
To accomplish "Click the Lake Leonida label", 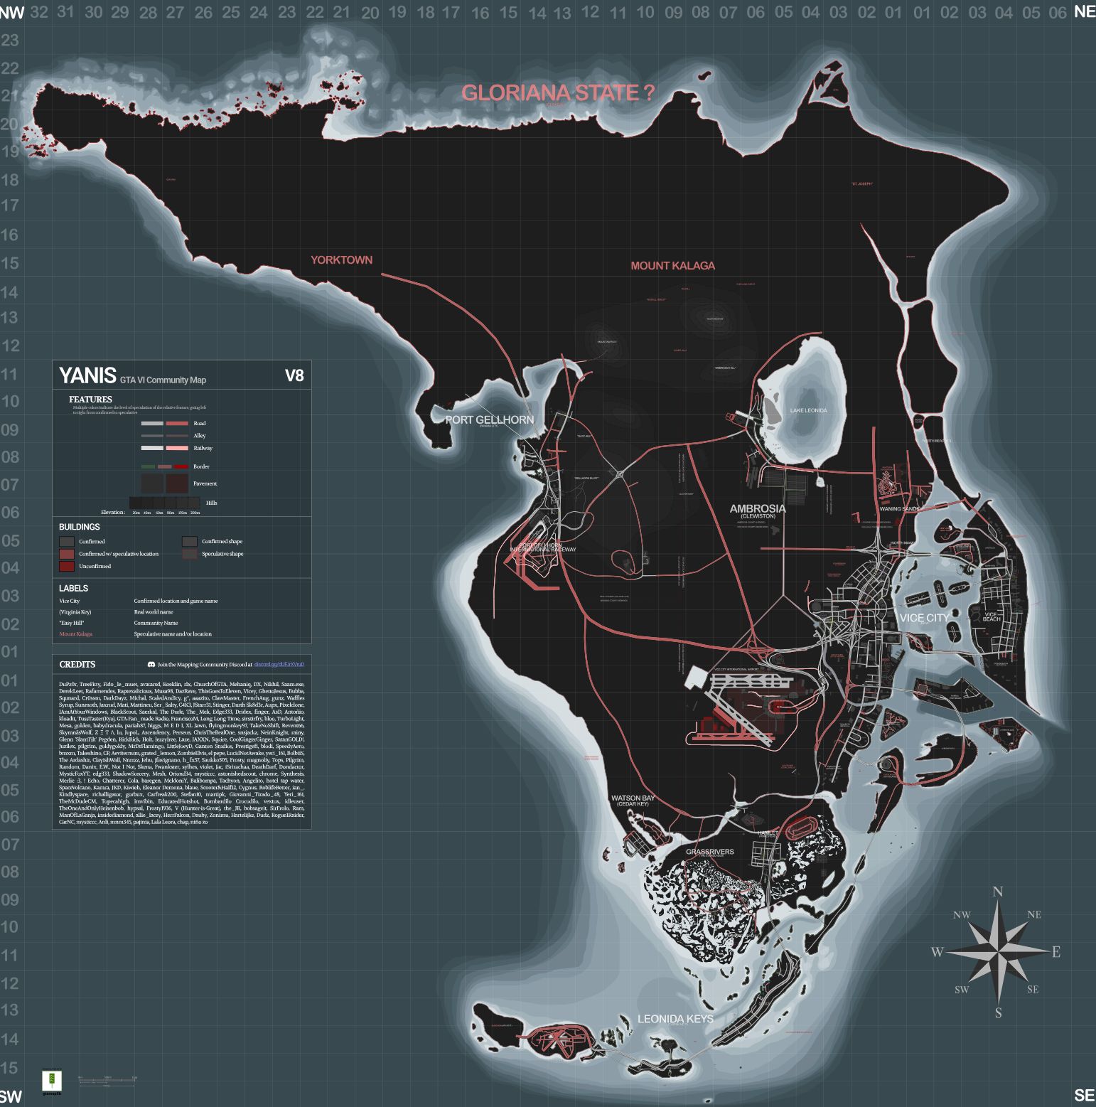I will tap(808, 411).
